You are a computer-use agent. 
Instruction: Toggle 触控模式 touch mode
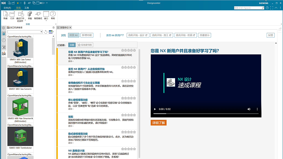(x=38, y=15)
